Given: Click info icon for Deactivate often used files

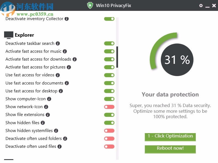Looking at the screenshot, I should coord(59,146).
